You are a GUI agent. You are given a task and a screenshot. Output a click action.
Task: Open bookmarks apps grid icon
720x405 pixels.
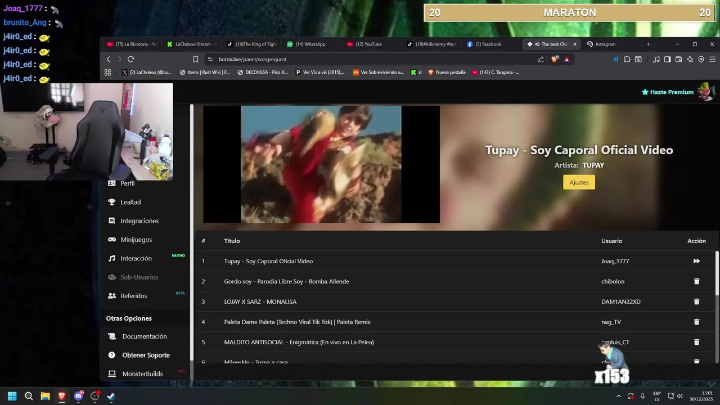coord(108,72)
